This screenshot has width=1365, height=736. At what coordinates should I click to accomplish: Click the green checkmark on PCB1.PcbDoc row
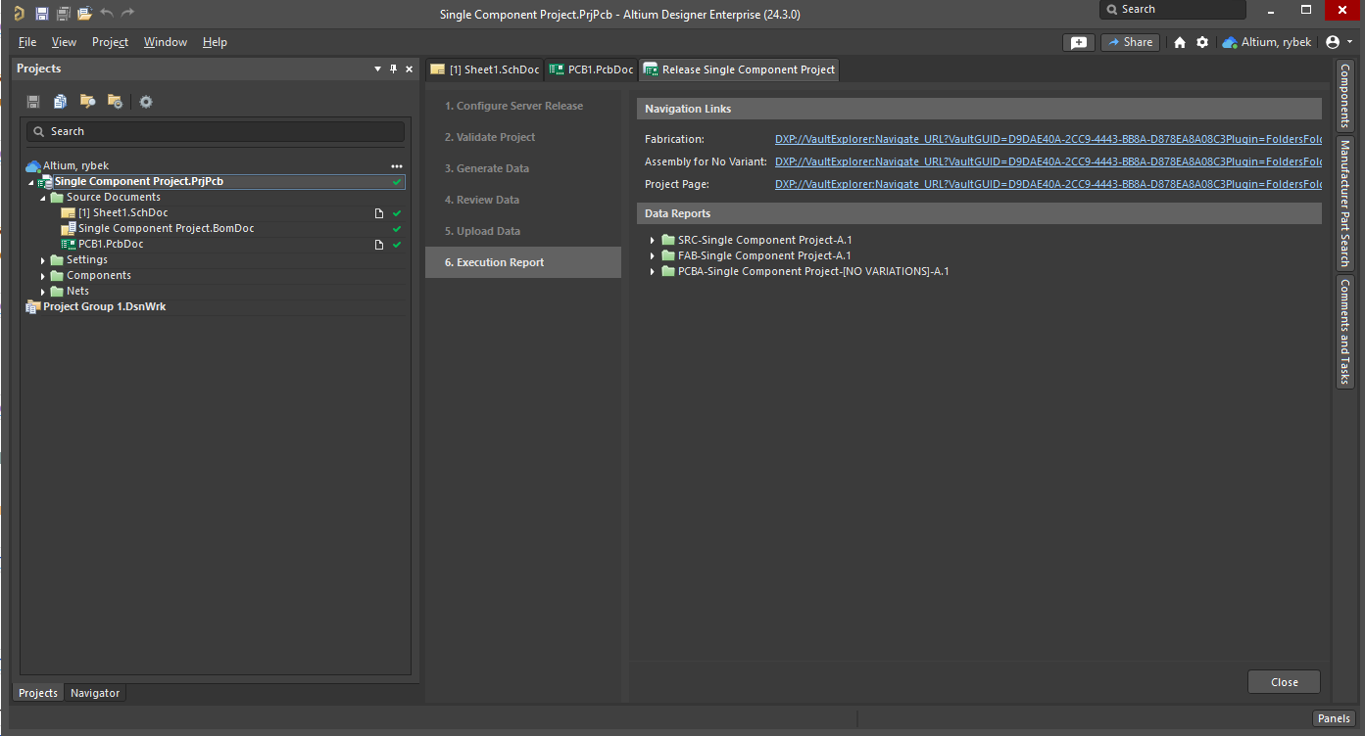point(397,245)
